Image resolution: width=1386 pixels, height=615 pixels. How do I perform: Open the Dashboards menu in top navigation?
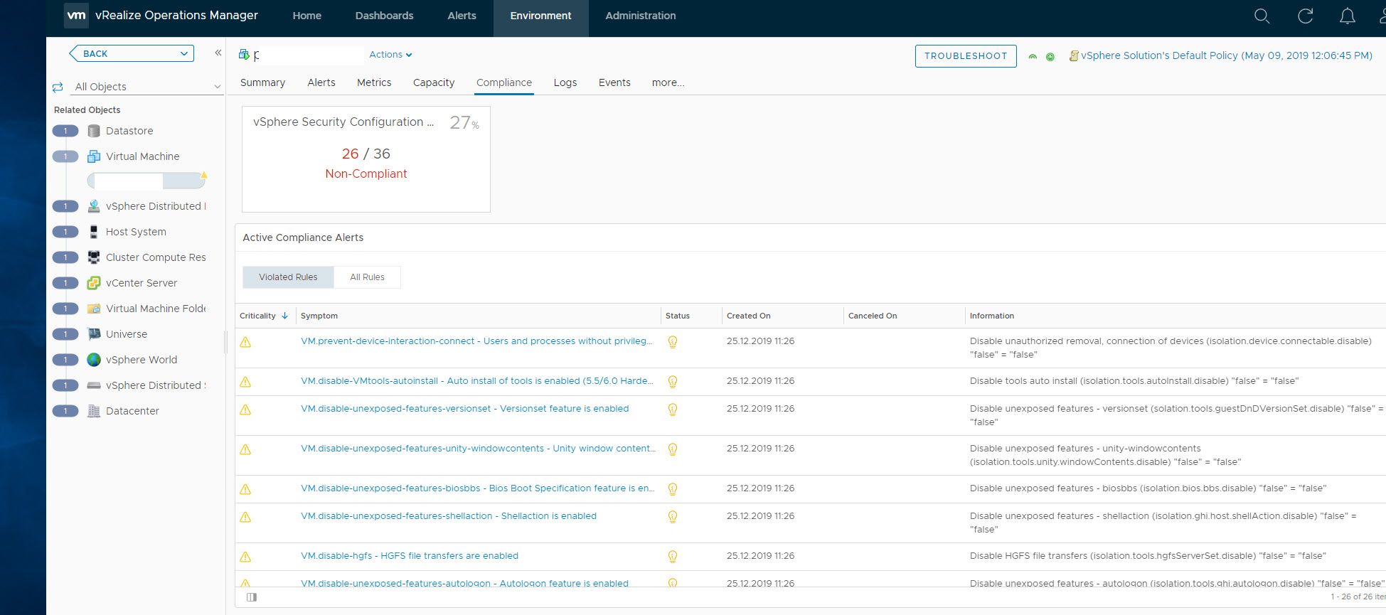pos(384,16)
